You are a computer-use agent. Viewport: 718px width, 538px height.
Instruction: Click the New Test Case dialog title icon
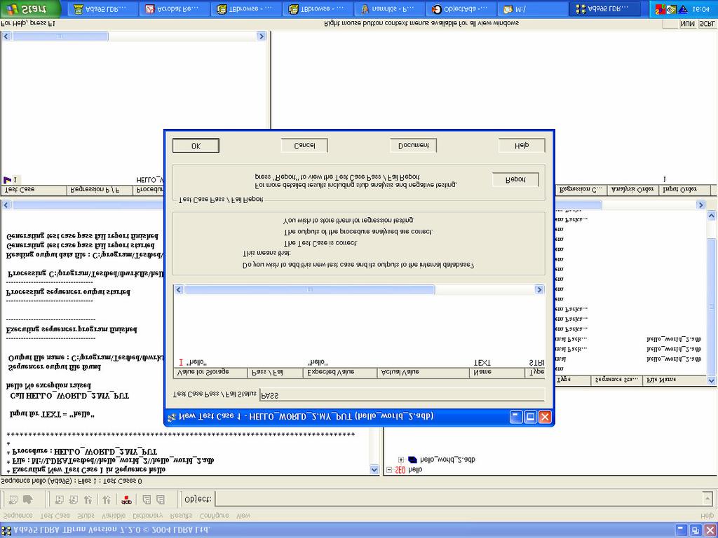pos(172,417)
